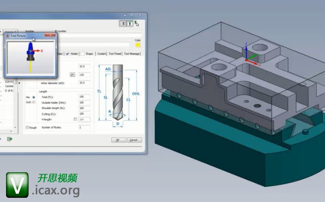Click the yellow tool Color swatch
This screenshot has width=325, height=202.
[x=138, y=45]
